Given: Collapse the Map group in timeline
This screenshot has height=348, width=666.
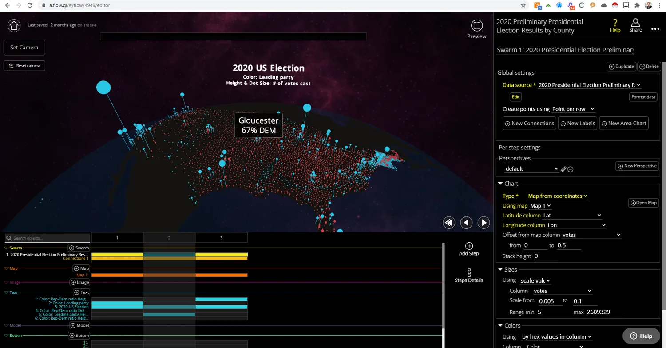Looking at the screenshot, I should [x=6, y=268].
